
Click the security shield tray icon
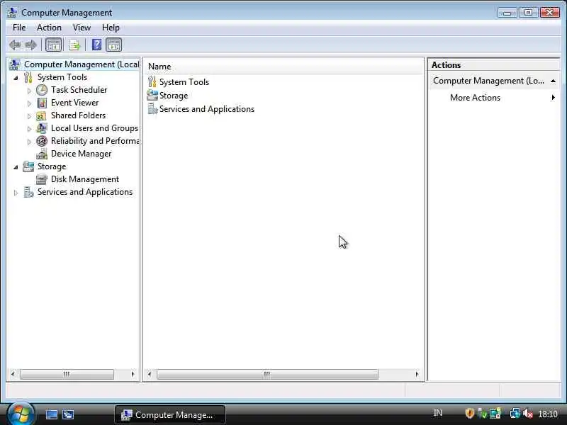[469, 413]
